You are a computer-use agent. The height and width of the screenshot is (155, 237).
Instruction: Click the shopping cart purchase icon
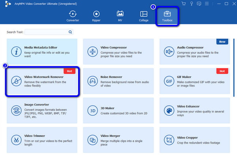pos(184,4)
